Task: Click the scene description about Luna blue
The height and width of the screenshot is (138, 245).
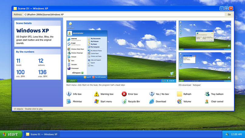Action: click(35, 40)
